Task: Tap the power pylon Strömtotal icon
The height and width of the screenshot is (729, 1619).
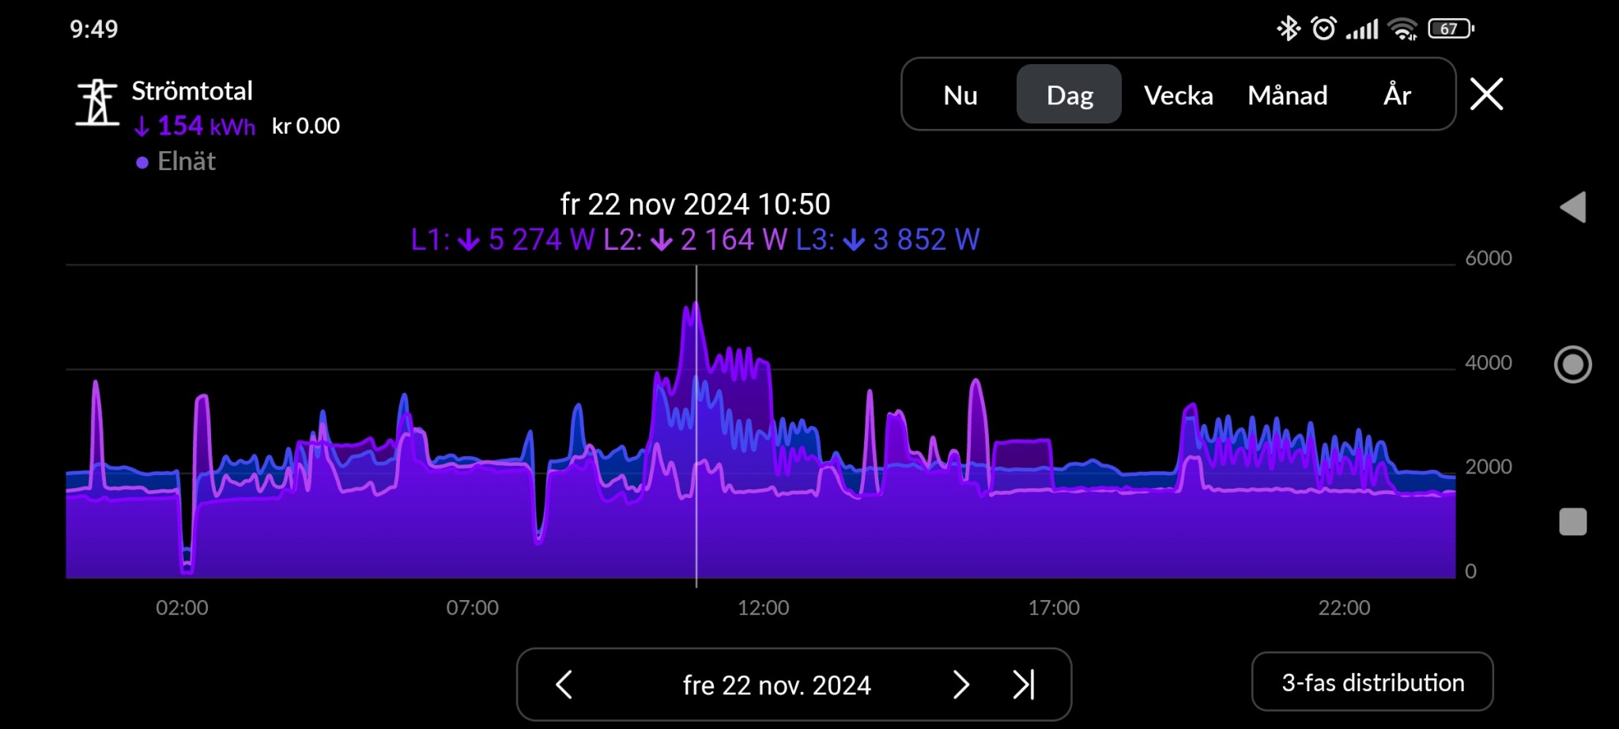Action: tap(96, 103)
